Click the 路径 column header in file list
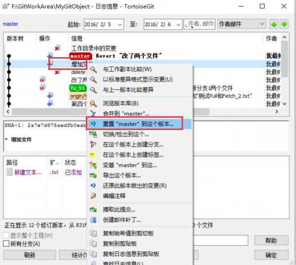This screenshot has height=265, width=296. point(25,163)
